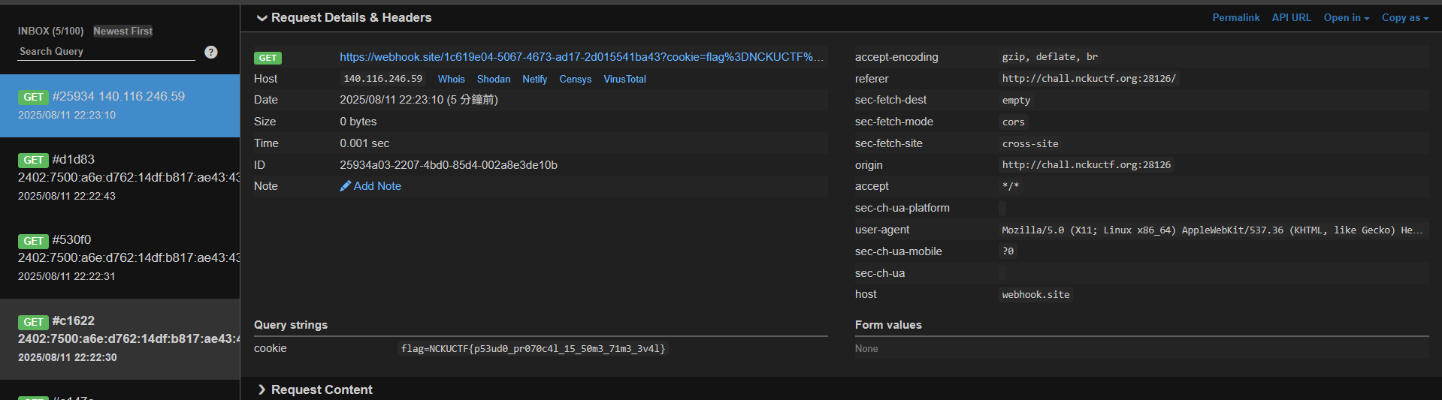The width and height of the screenshot is (1442, 400).
Task: Open the Permalink link
Action: (1235, 17)
